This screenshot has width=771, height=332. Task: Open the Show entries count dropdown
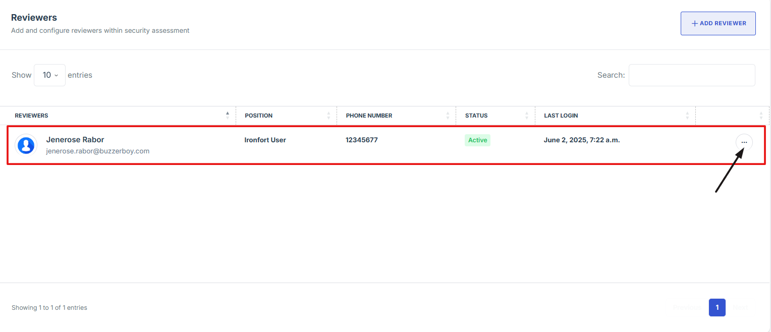(x=49, y=75)
